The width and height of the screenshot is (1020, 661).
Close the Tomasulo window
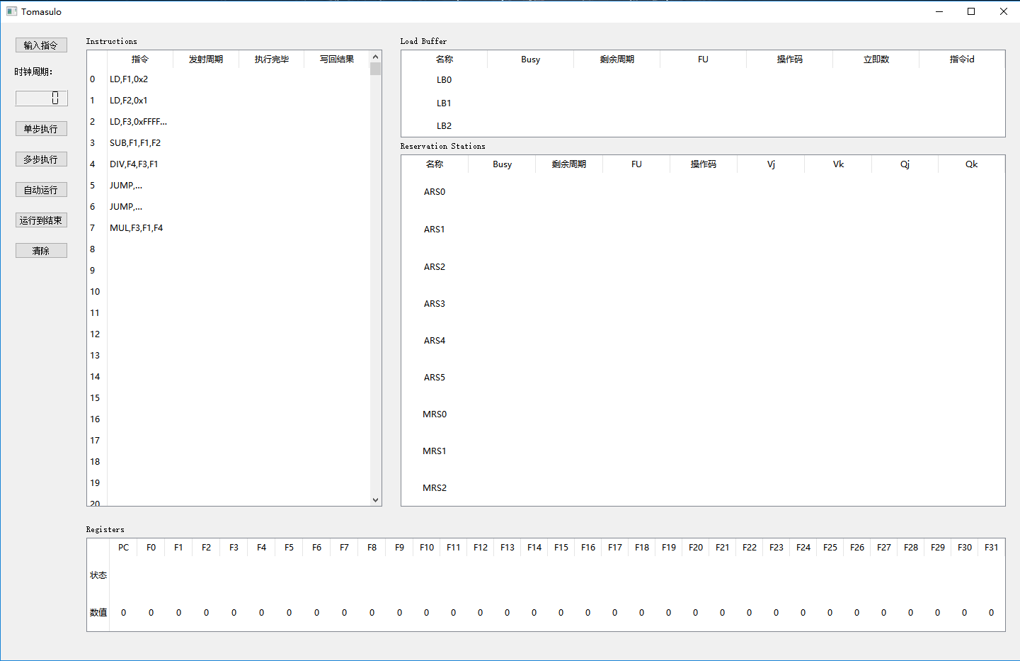(1004, 11)
